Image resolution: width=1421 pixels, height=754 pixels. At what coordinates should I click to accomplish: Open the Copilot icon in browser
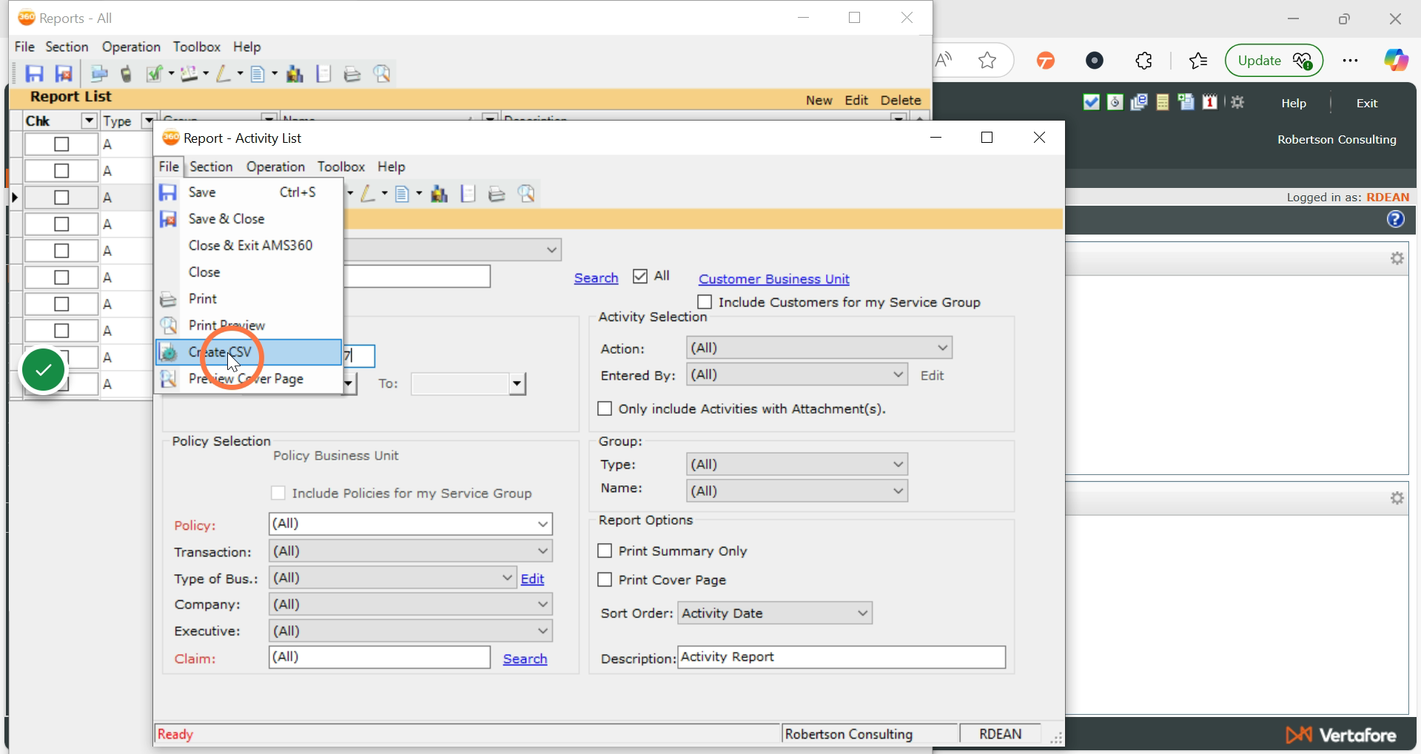click(1396, 61)
